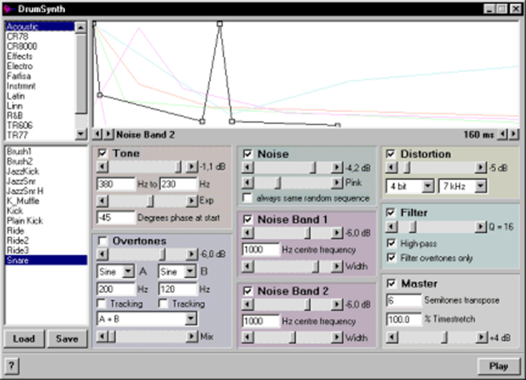The width and height of the screenshot is (526, 380).
Task: Click the Semitones transpose field
Action: click(x=404, y=301)
